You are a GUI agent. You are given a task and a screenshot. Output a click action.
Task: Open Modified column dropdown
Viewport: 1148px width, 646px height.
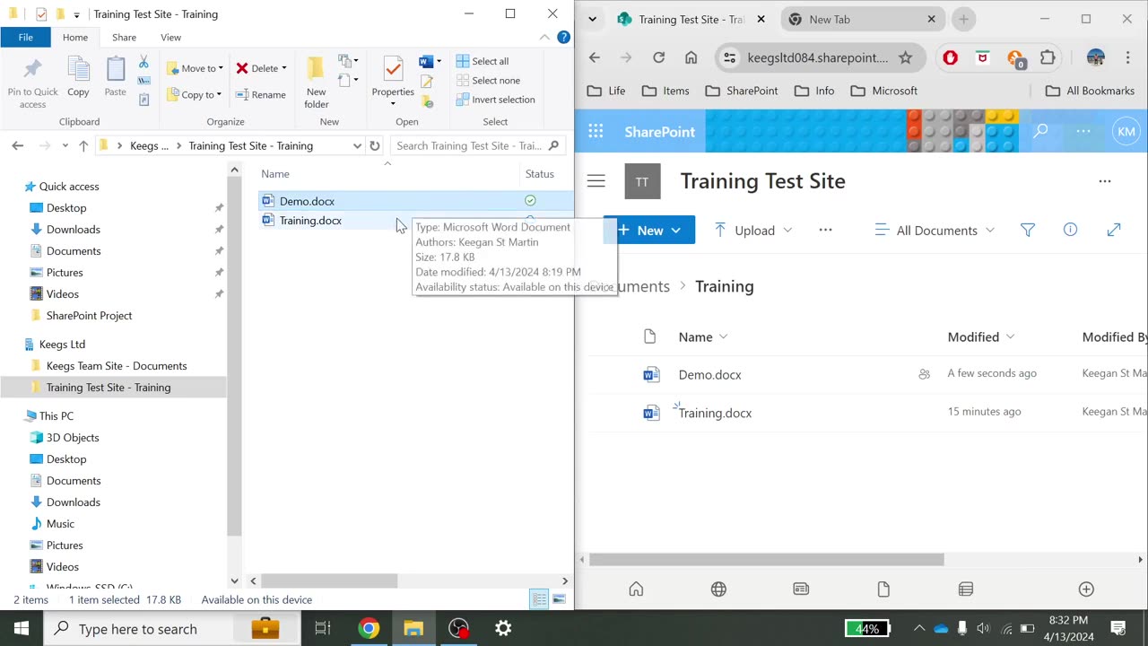coord(981,337)
